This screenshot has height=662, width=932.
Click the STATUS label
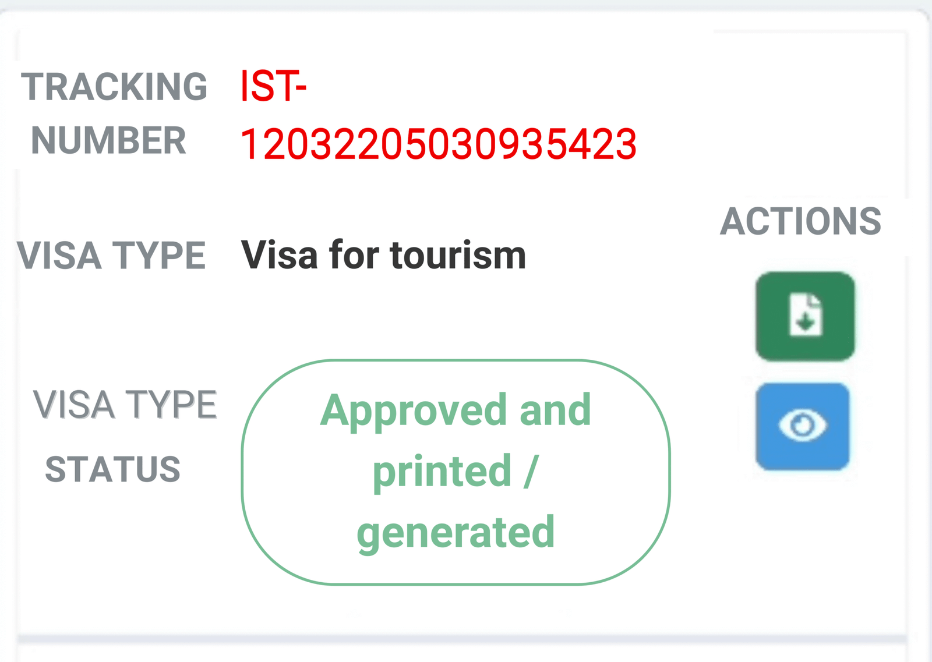(113, 469)
